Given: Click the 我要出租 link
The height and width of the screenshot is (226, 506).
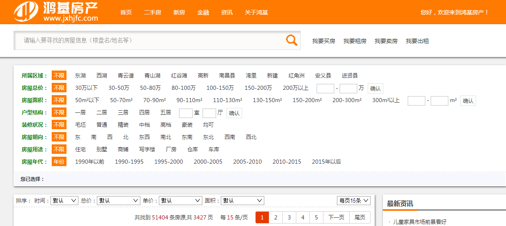Looking at the screenshot, I should [417, 41].
